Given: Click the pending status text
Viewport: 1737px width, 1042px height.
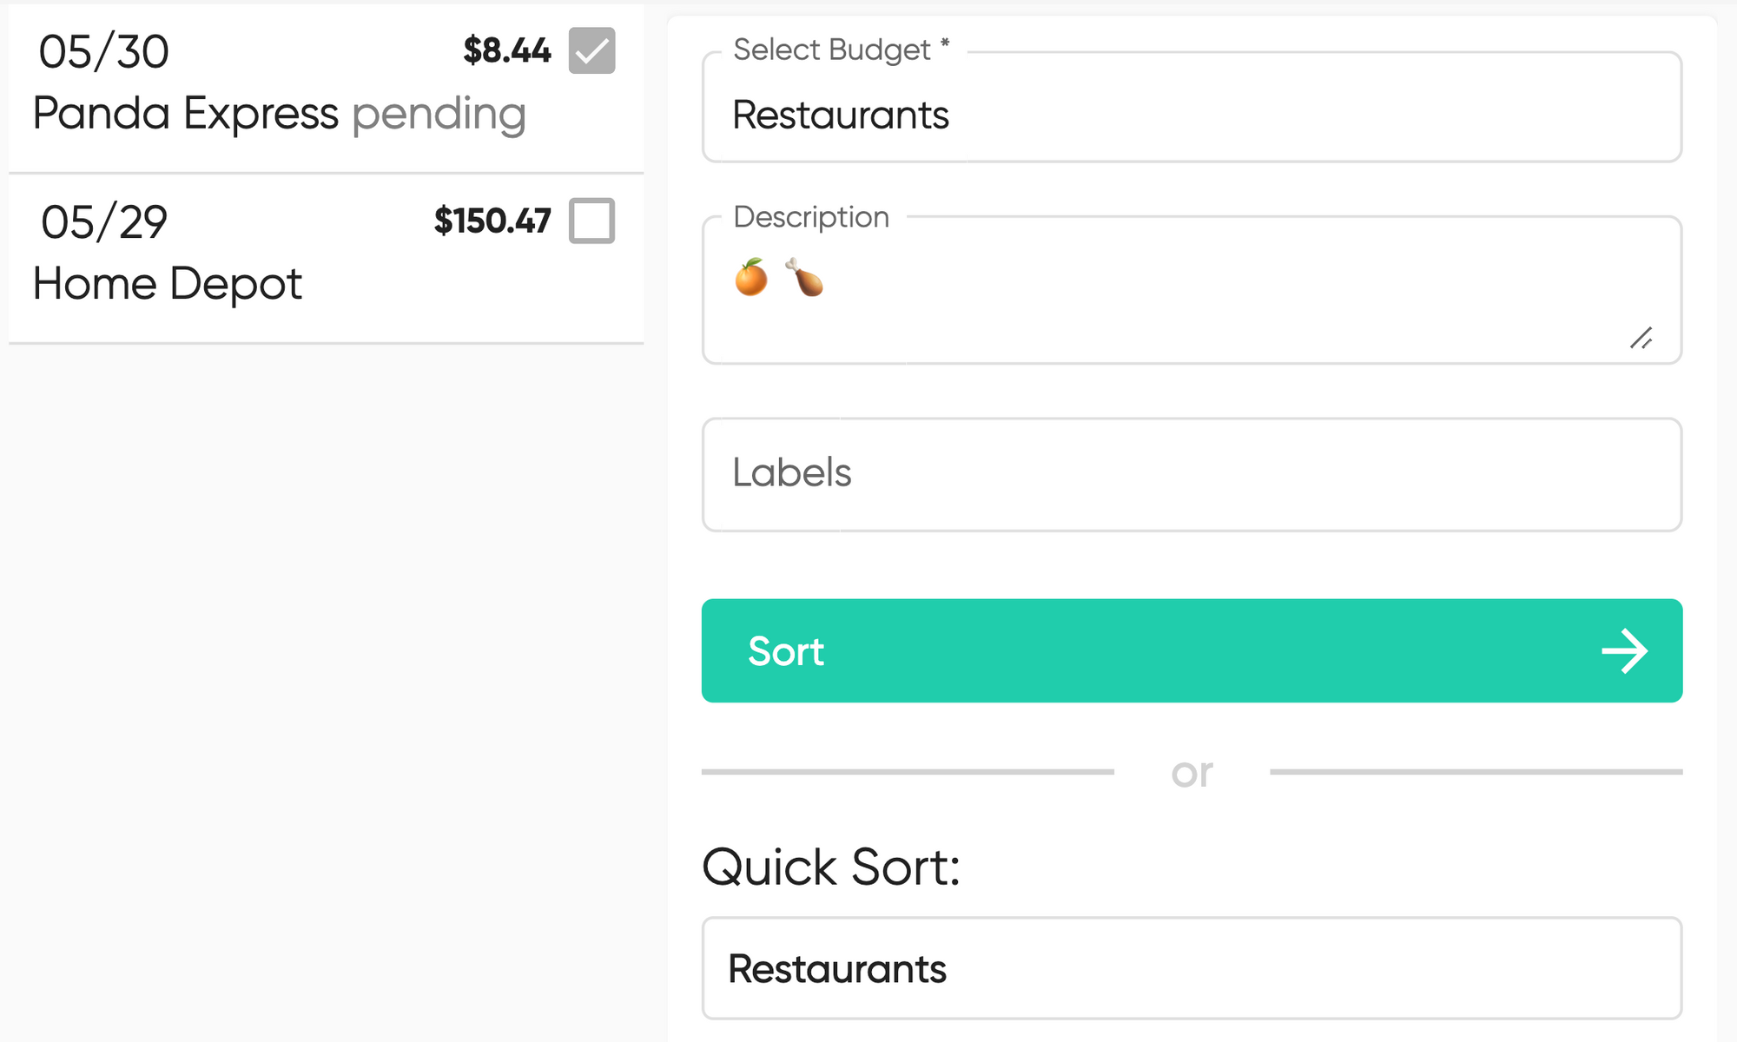Looking at the screenshot, I should tap(439, 115).
